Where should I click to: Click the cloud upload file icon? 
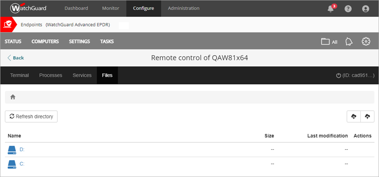[367, 116]
